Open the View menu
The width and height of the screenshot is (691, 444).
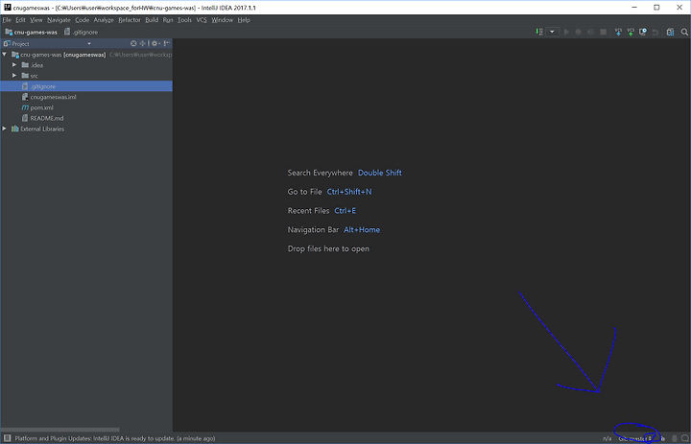[x=36, y=20]
